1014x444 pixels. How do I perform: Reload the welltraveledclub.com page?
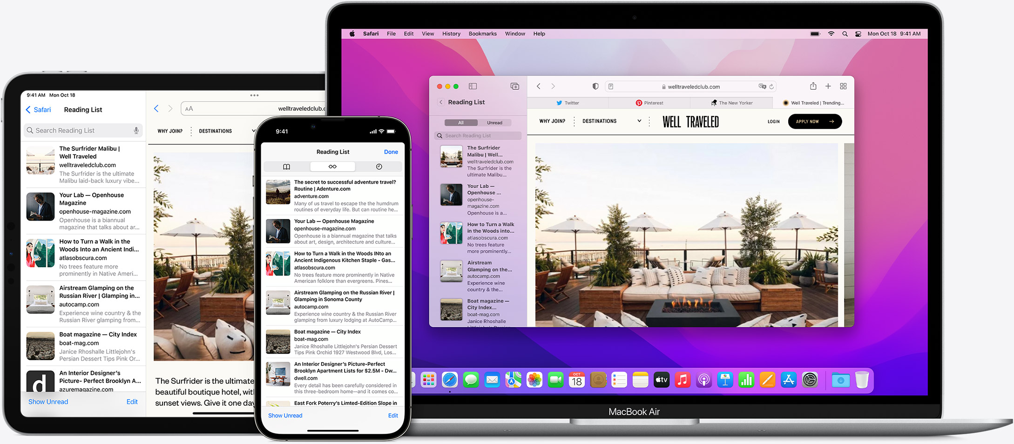click(x=771, y=87)
